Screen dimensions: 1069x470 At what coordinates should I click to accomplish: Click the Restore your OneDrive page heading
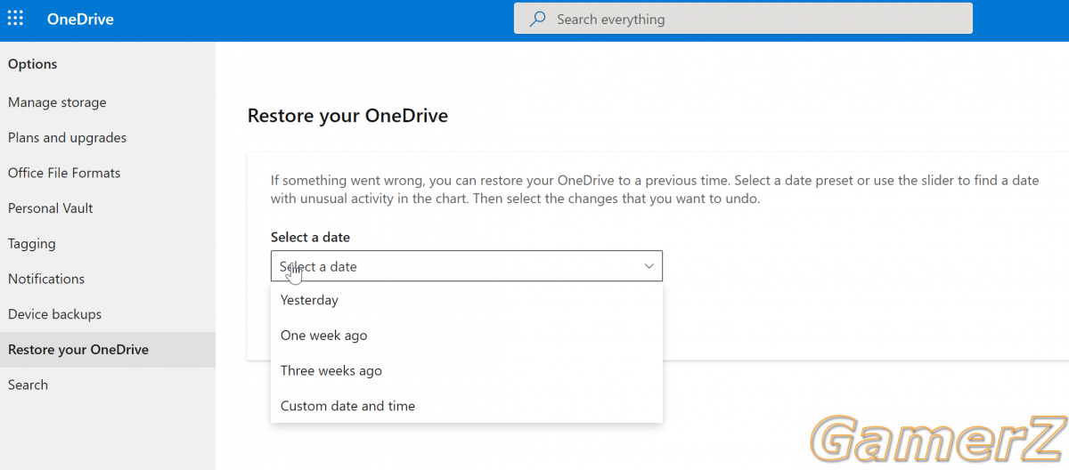tap(347, 116)
